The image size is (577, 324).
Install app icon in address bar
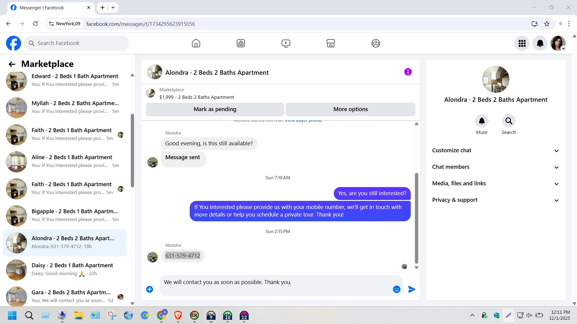(x=535, y=24)
